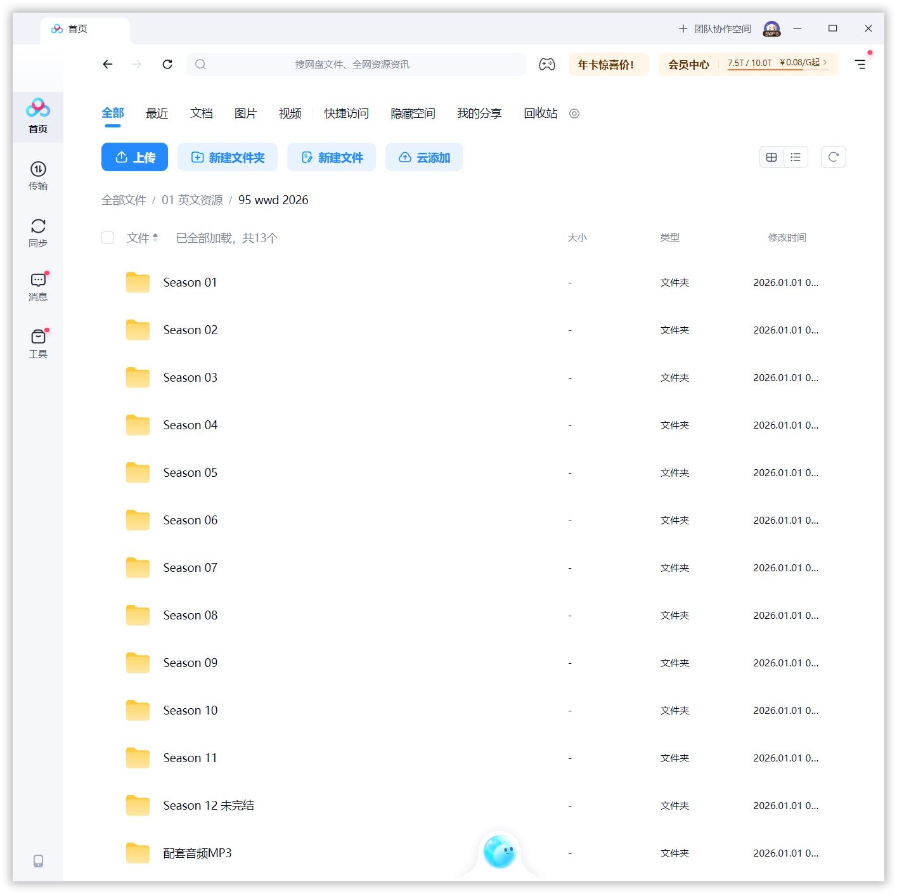Open the Transfer (传输) sidebar icon

coord(38,175)
